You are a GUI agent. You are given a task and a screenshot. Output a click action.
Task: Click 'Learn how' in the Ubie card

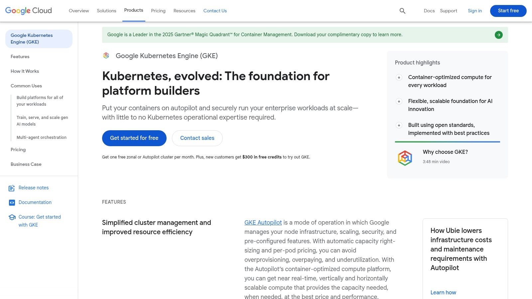[x=443, y=292]
